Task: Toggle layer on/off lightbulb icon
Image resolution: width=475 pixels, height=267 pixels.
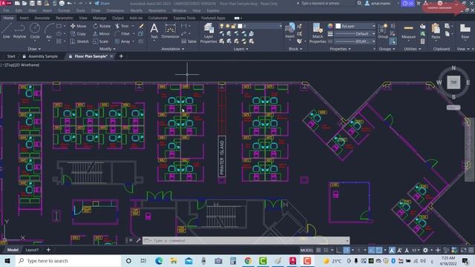Action: tap(222, 27)
